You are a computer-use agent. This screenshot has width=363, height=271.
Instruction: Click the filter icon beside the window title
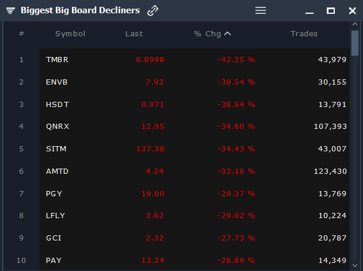coord(10,10)
